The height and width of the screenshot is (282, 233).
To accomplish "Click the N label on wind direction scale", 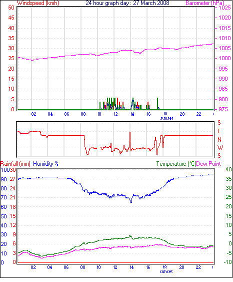I will click(219, 140).
